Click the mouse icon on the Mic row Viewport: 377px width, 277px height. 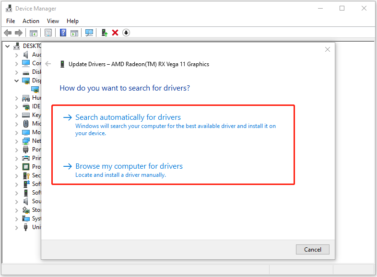coord(26,124)
